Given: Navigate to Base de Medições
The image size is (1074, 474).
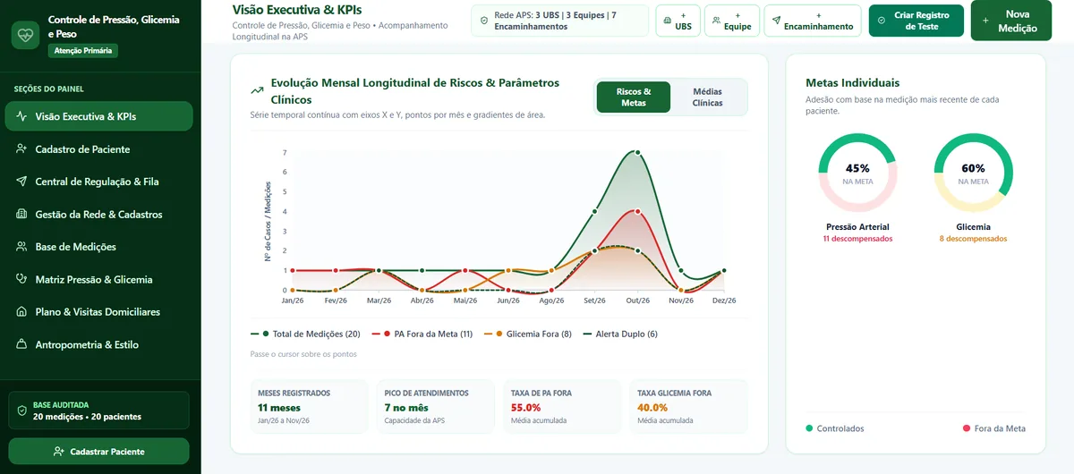Looking at the screenshot, I should tap(98, 247).
